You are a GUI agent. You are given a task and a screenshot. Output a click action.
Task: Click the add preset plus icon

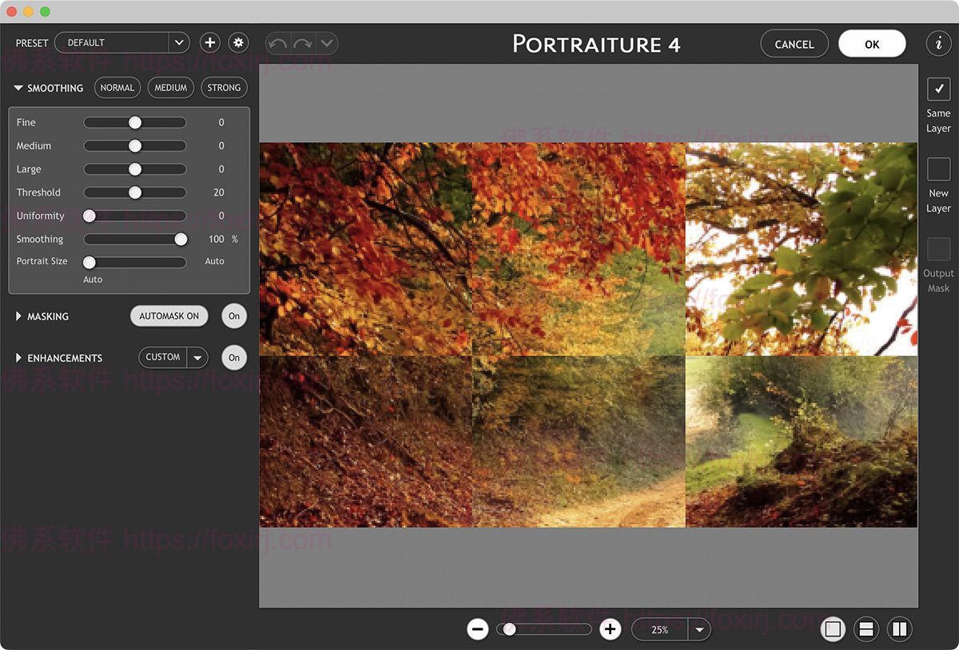[x=209, y=43]
